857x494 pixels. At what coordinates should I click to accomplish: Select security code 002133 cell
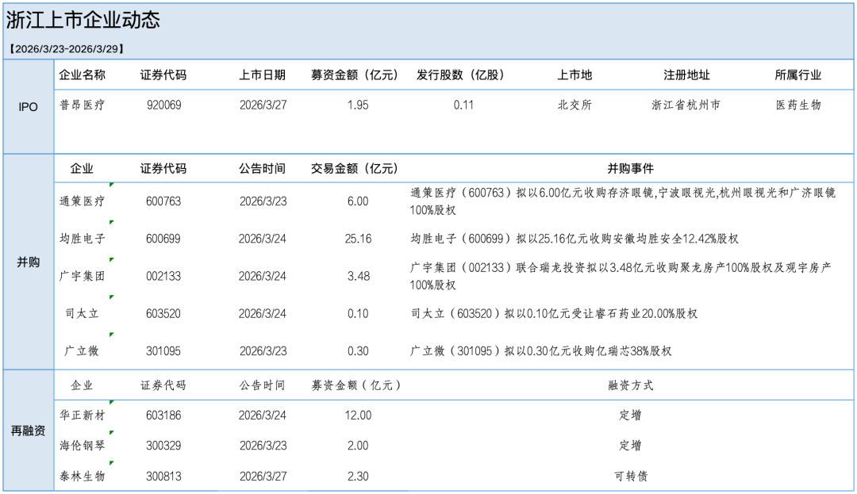point(163,276)
